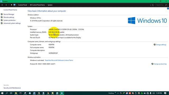
Task: Read the Microsoft Software License Terms
Action: (x=59, y=60)
